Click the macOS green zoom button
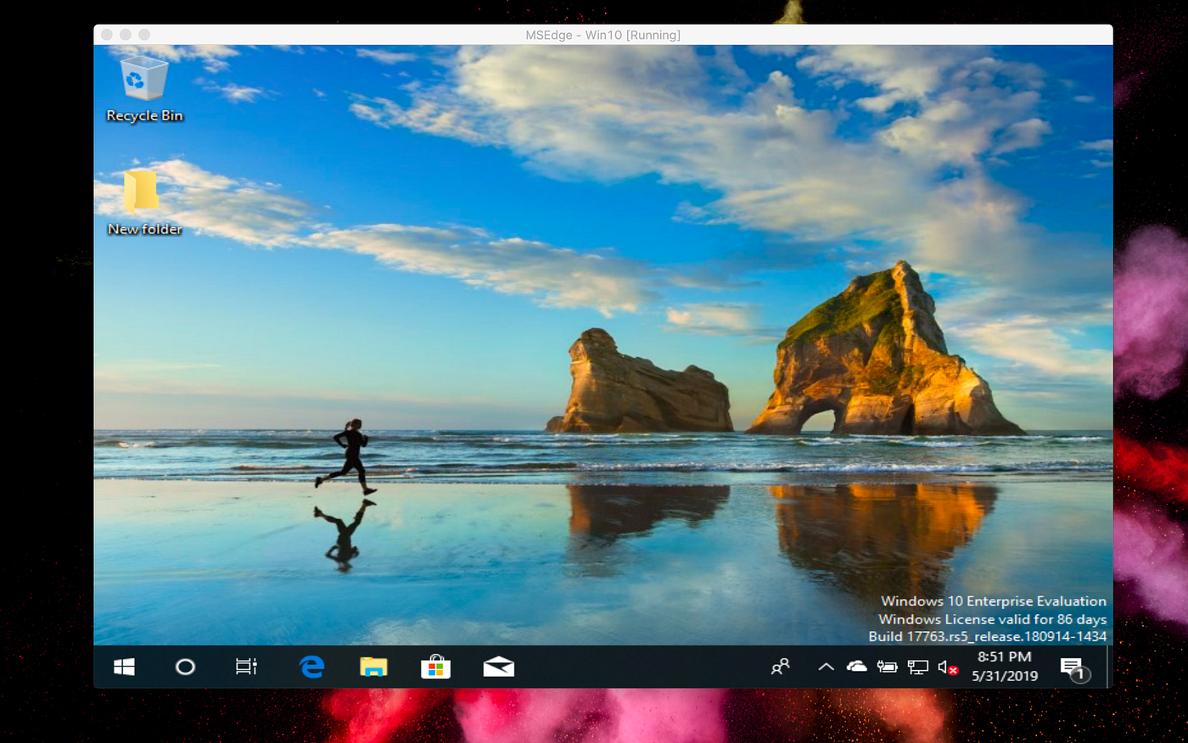Image resolution: width=1188 pixels, height=743 pixels. [144, 35]
